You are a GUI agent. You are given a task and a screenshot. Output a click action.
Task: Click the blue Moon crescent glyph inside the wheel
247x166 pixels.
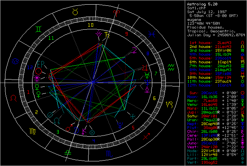tap(77, 130)
